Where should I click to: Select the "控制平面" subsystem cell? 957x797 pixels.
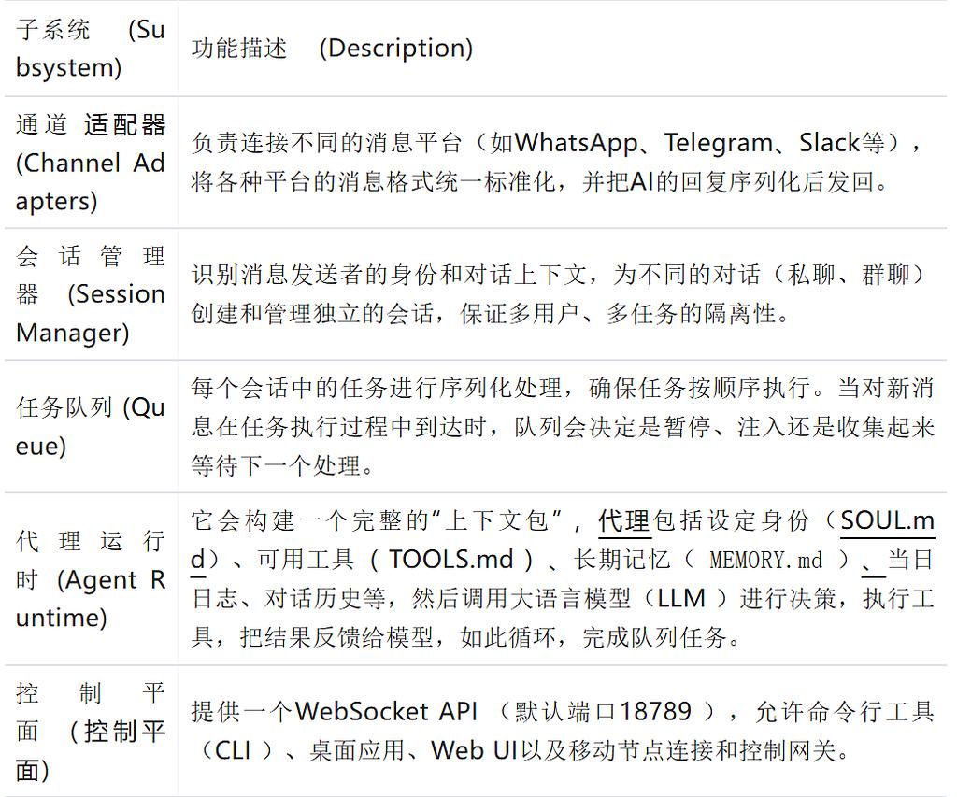90,732
